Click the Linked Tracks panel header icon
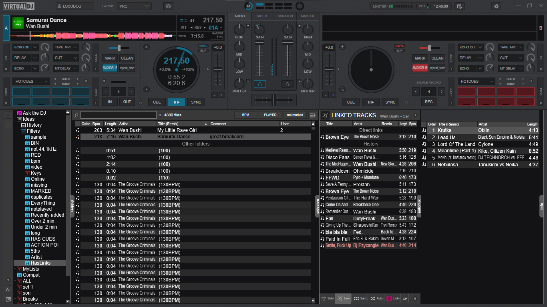The image size is (547, 307). pos(325,115)
